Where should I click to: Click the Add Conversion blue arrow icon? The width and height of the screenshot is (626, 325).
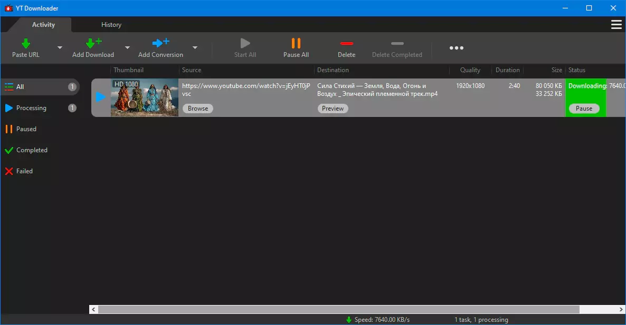(160, 43)
